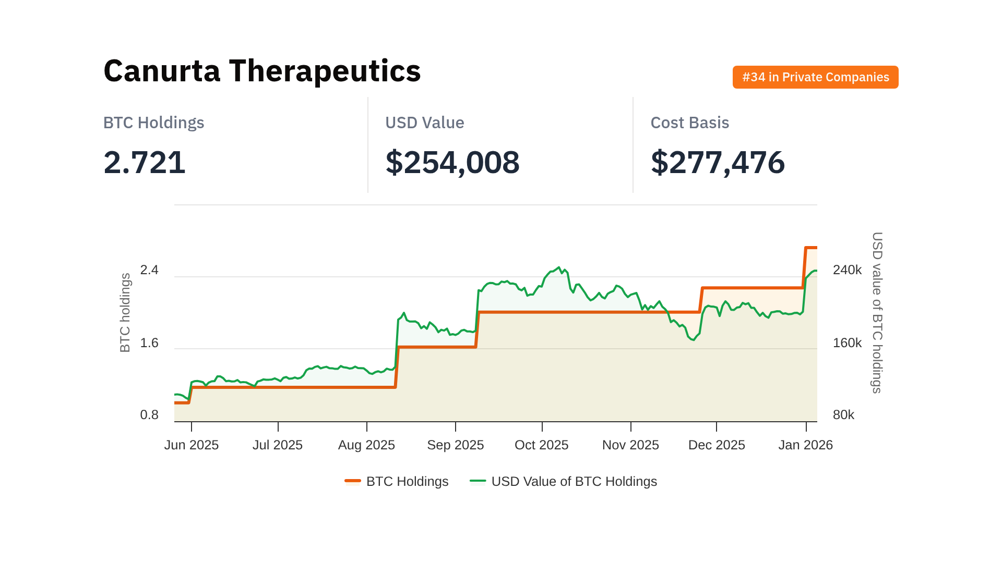The height and width of the screenshot is (563, 1002).
Task: Click the Jun 2025 axis label
Action: [192, 445]
